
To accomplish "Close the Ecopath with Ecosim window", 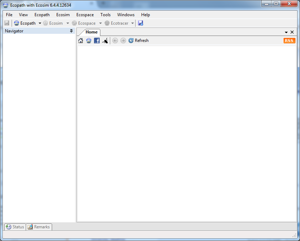I will [289, 4].
